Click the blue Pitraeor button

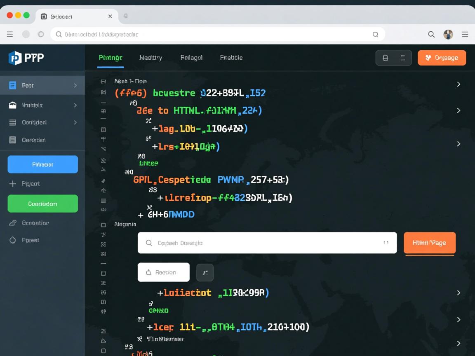43,164
